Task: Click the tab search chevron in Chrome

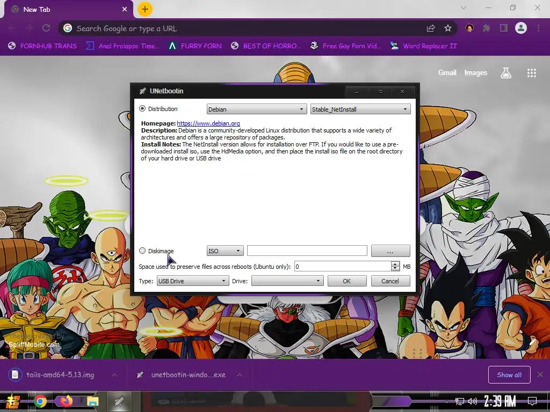Action: [464, 8]
